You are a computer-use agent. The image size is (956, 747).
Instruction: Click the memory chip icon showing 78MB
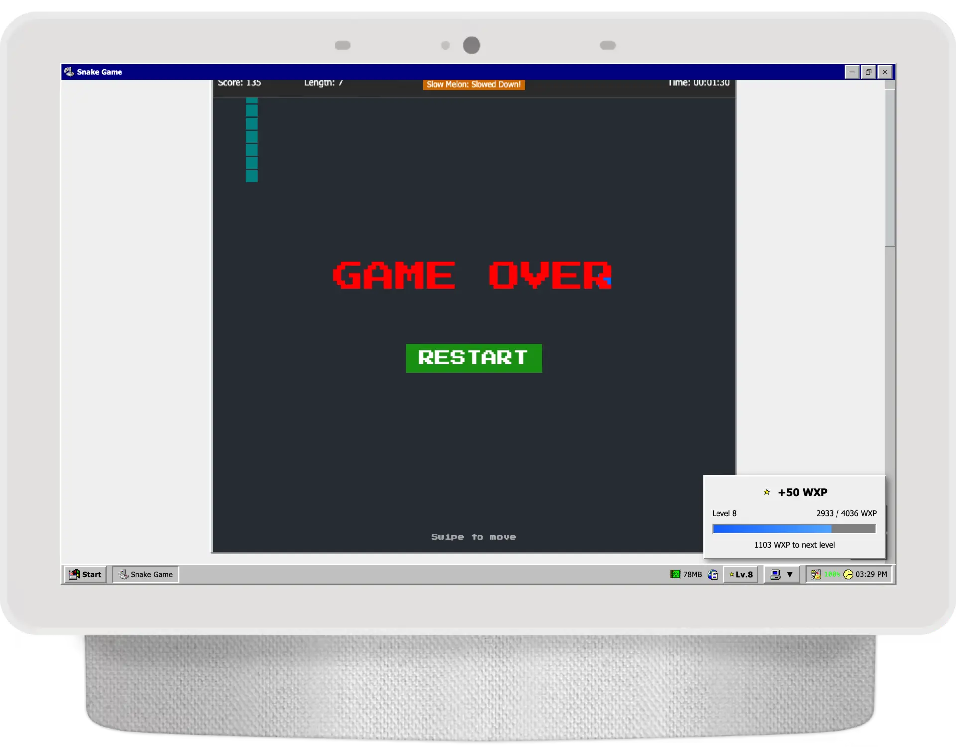[675, 574]
